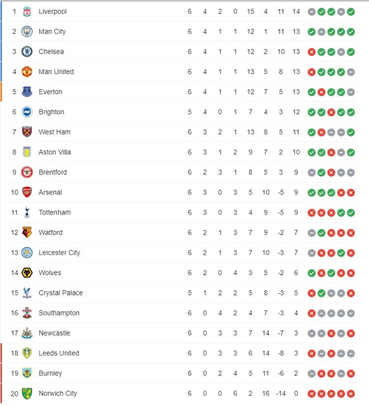Click Arsenal's points value of 9

coord(296,192)
